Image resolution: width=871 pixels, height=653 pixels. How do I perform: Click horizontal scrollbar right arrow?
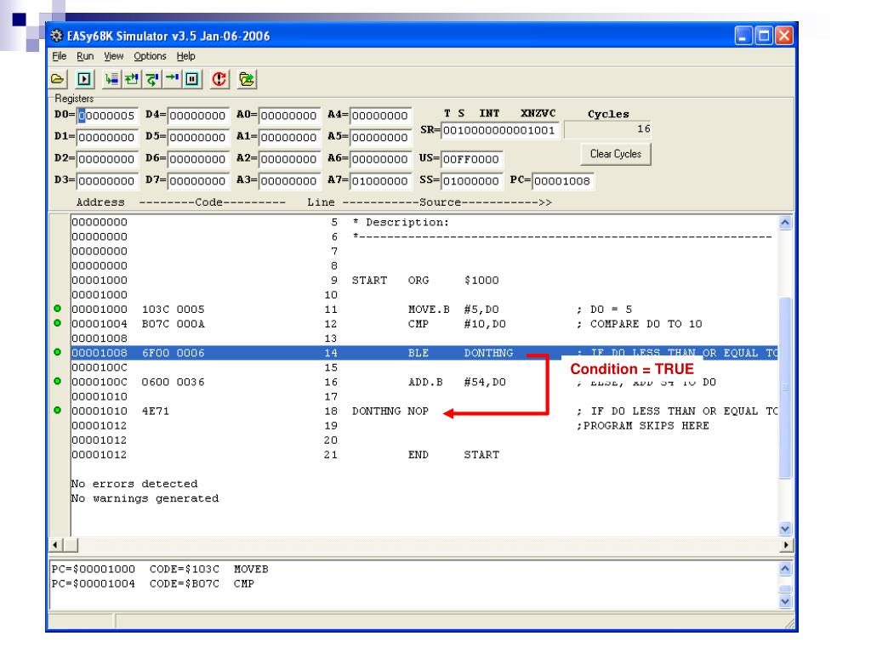[785, 545]
